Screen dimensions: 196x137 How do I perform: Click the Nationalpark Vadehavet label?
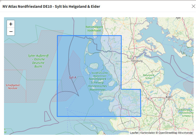point(94,29)
